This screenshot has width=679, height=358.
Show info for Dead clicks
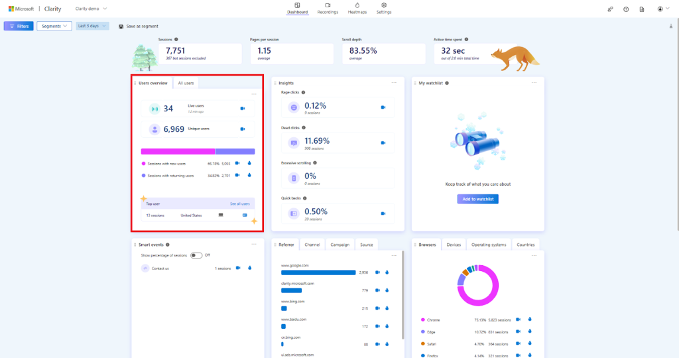304,128
